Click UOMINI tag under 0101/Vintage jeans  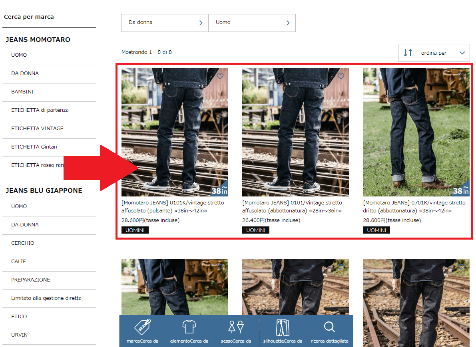click(x=256, y=230)
